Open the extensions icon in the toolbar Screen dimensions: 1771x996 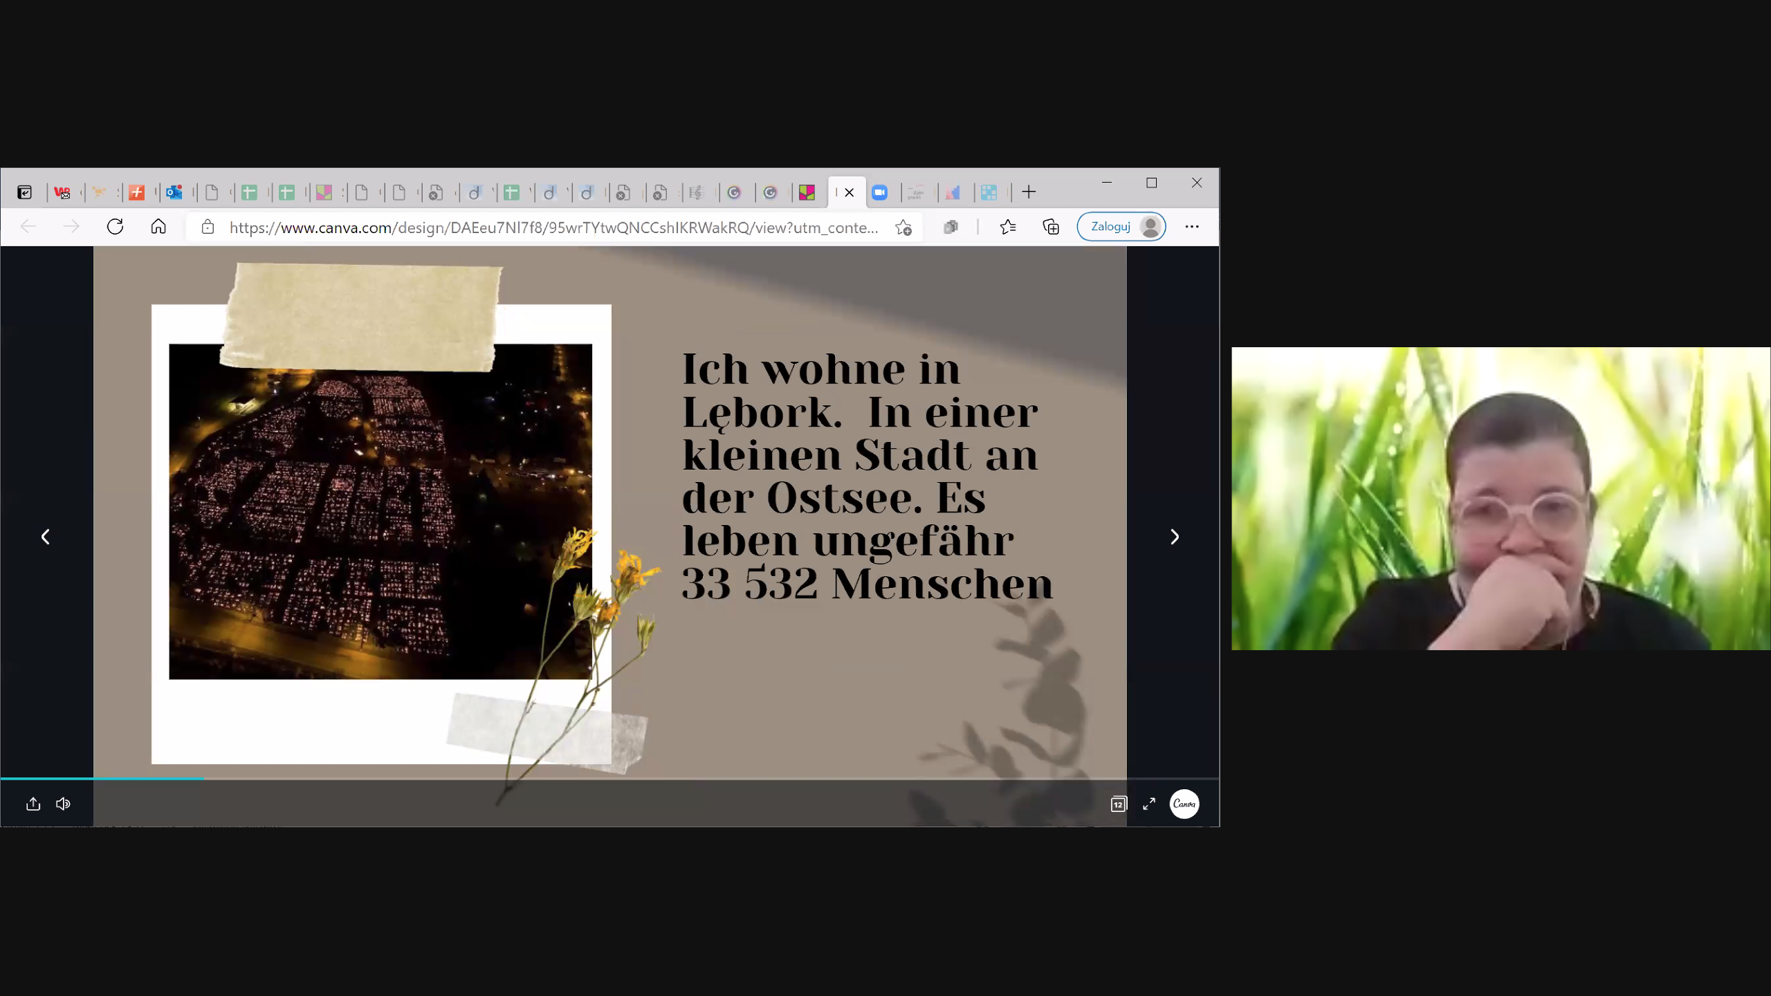pos(951,227)
